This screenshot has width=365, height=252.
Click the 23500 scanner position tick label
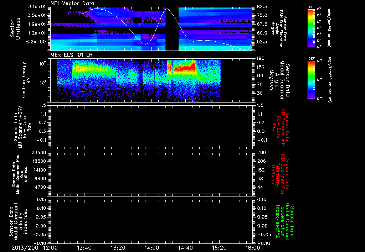[x=39, y=153]
